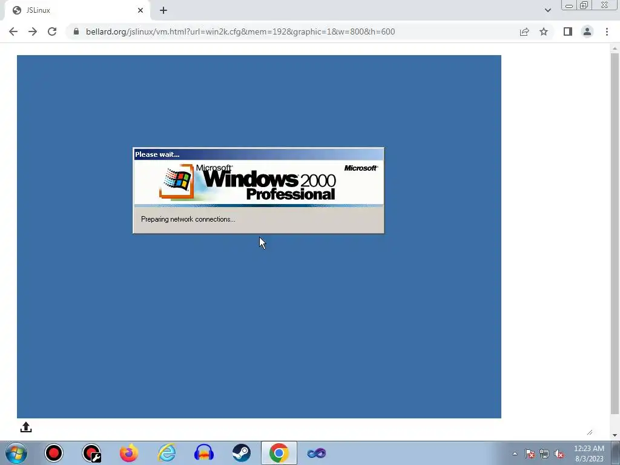Click the scrollbar down arrow
This screenshot has height=465, width=620.
click(615, 435)
